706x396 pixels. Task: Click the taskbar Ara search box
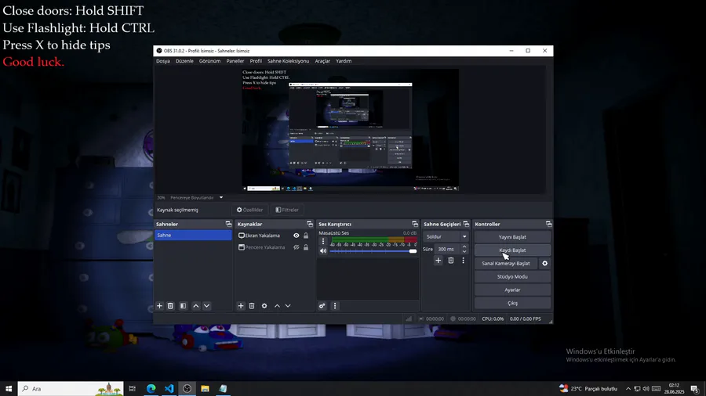[x=71, y=389]
